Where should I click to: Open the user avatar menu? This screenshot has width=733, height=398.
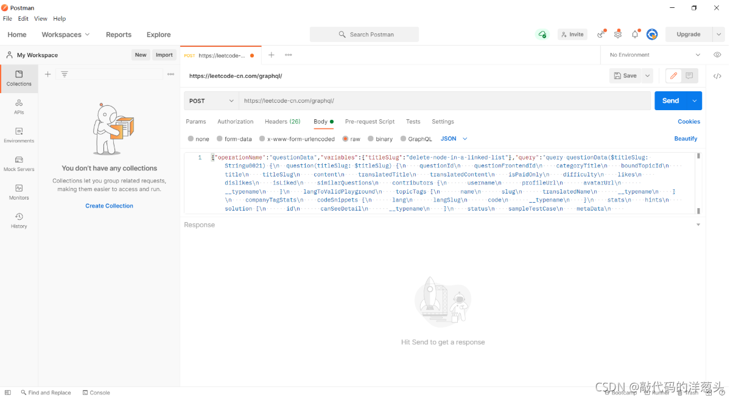coord(652,34)
